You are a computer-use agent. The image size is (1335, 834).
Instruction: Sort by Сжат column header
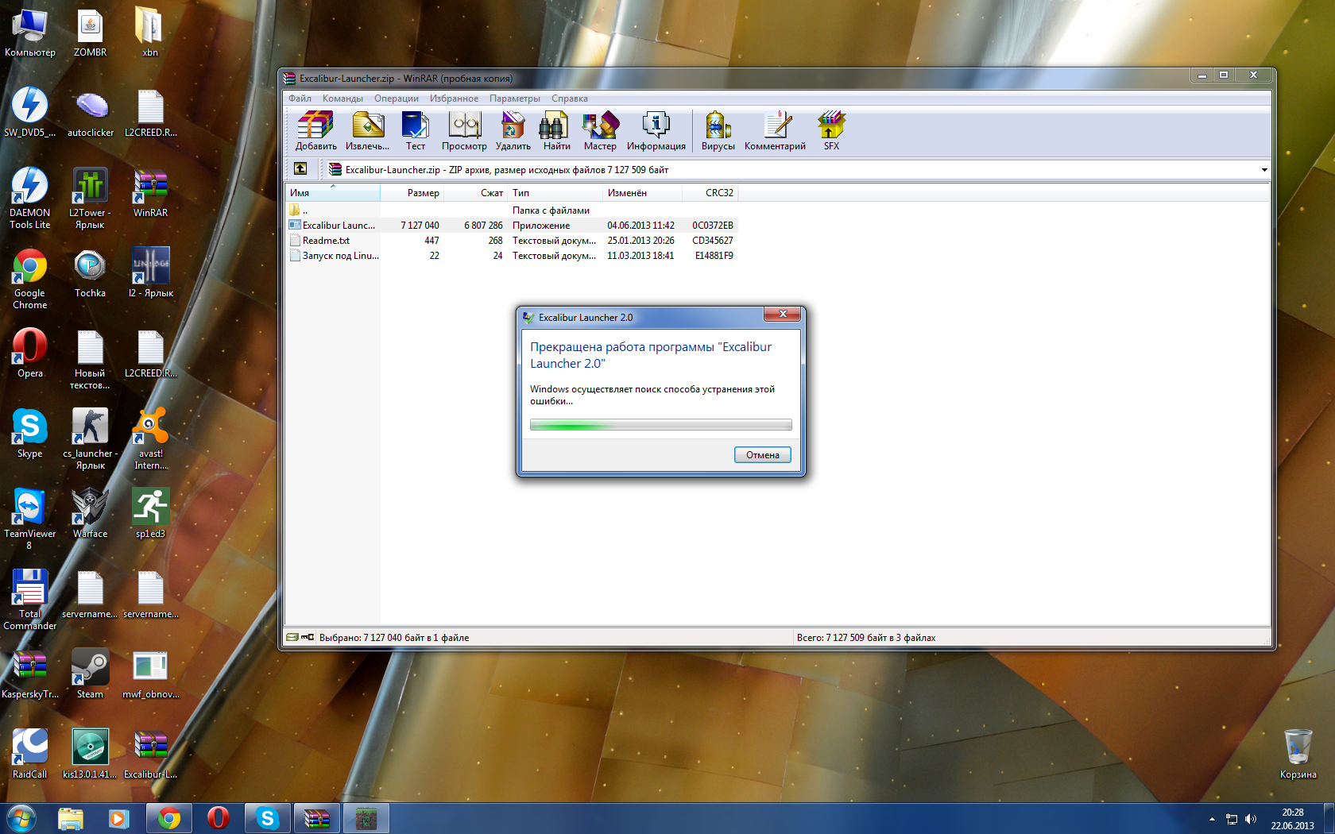(x=476, y=193)
